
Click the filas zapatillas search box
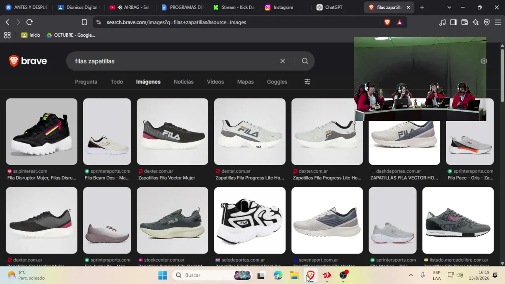[174, 61]
